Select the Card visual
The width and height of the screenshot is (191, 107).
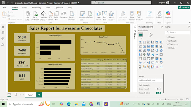click(x=161, y=54)
